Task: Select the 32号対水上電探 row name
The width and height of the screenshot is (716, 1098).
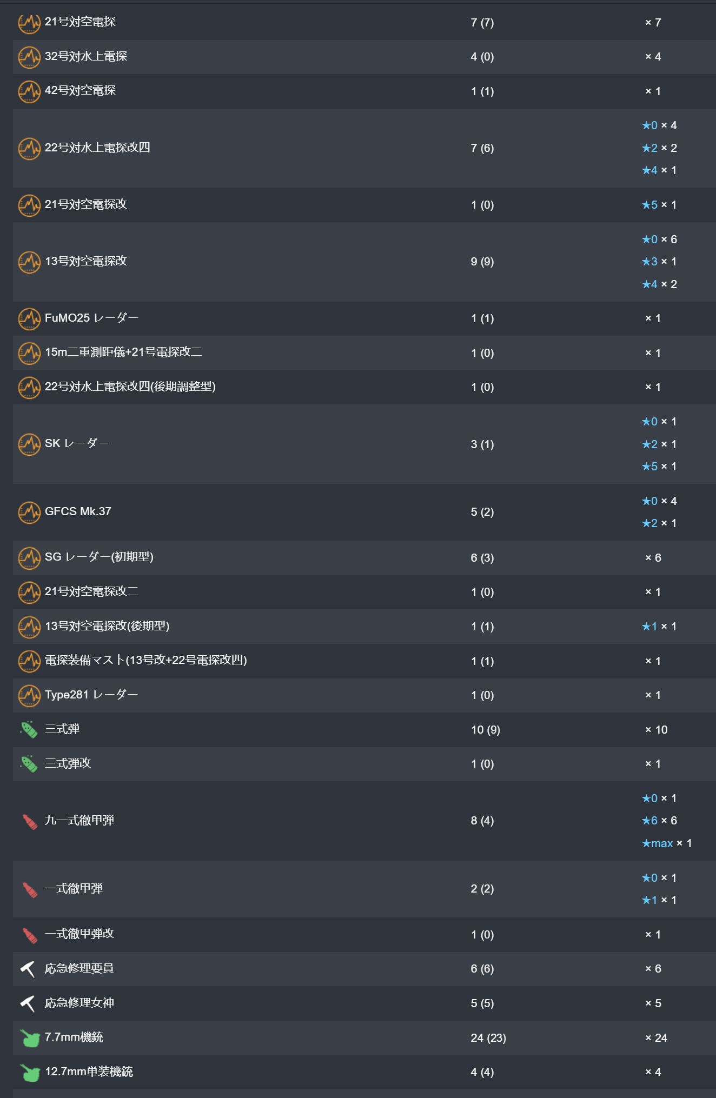Action: [86, 56]
